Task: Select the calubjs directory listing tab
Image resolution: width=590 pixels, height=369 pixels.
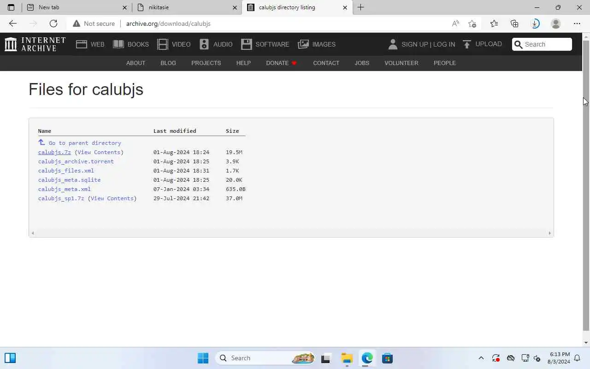Action: point(297,7)
